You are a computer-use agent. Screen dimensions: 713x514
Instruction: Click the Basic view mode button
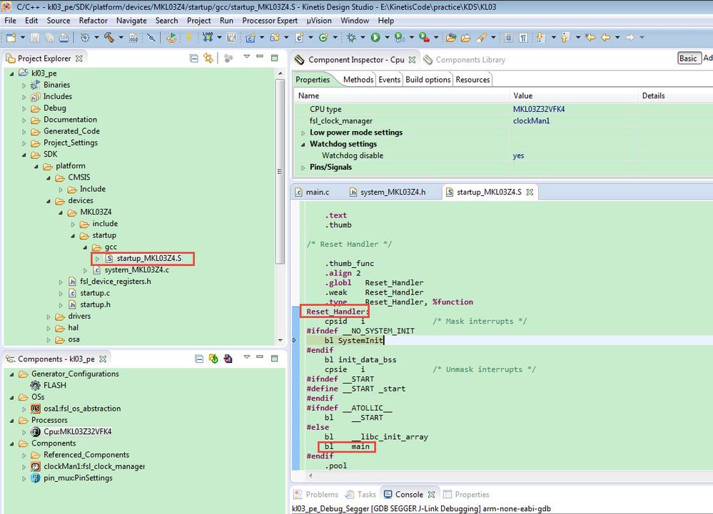point(688,58)
